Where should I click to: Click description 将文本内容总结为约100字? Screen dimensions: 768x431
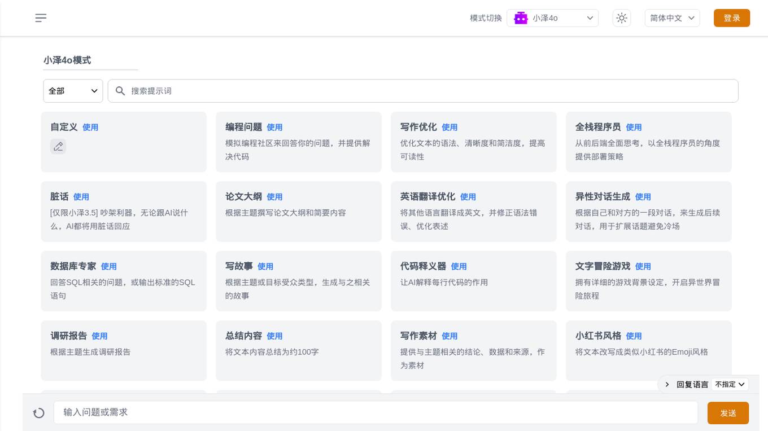pyautogui.click(x=272, y=351)
